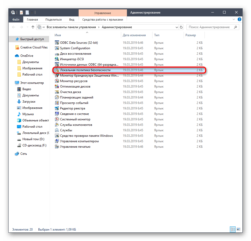Sort by Дата изменения column header
251x241 pixels.
point(134,35)
